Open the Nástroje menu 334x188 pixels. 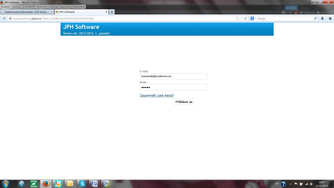point(65,7)
